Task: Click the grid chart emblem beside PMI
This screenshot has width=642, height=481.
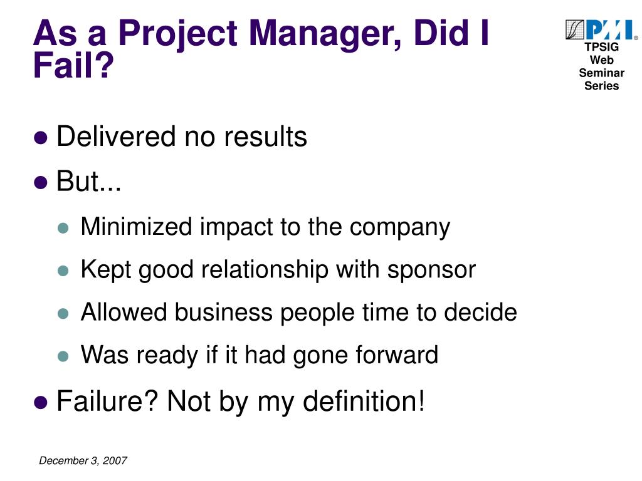Action: click(x=575, y=29)
